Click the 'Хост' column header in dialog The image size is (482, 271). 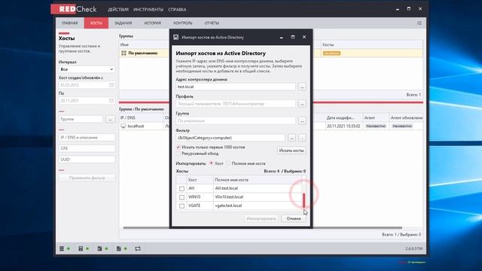[200, 180]
